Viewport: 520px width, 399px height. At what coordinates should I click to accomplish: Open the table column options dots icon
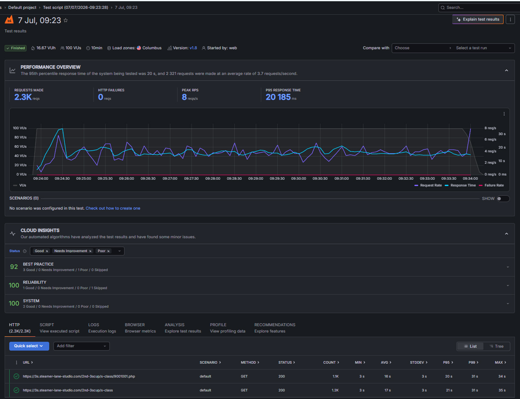[16, 362]
